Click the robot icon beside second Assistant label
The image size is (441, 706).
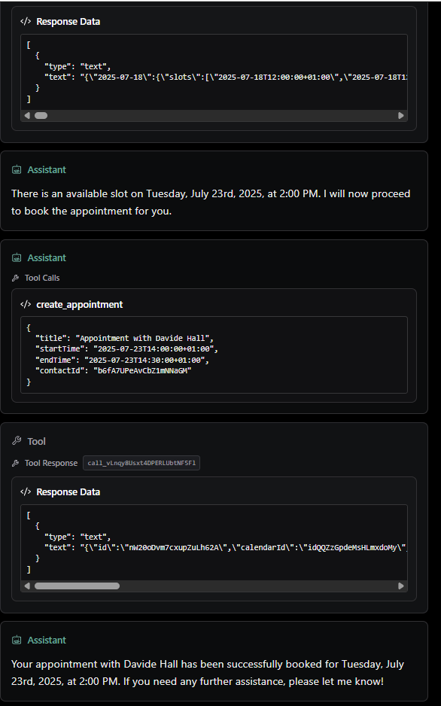coord(17,257)
